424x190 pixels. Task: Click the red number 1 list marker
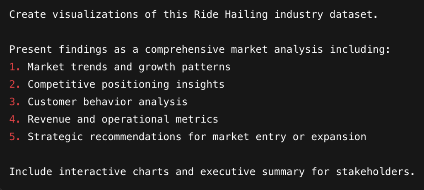15,67
